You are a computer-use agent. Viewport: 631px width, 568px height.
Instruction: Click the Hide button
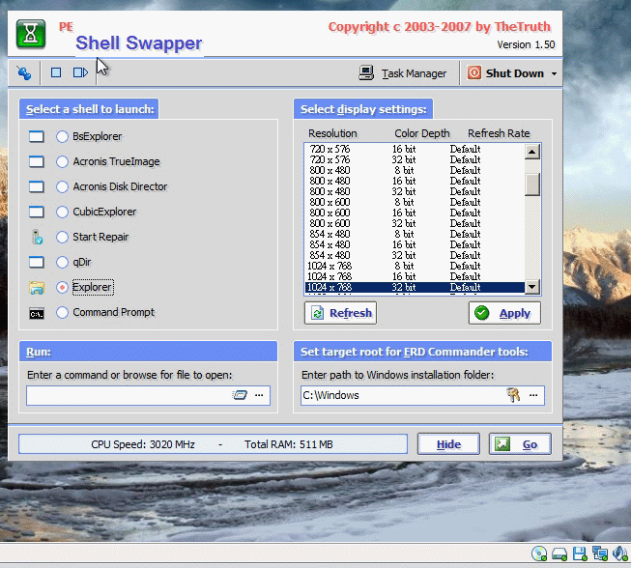(448, 444)
